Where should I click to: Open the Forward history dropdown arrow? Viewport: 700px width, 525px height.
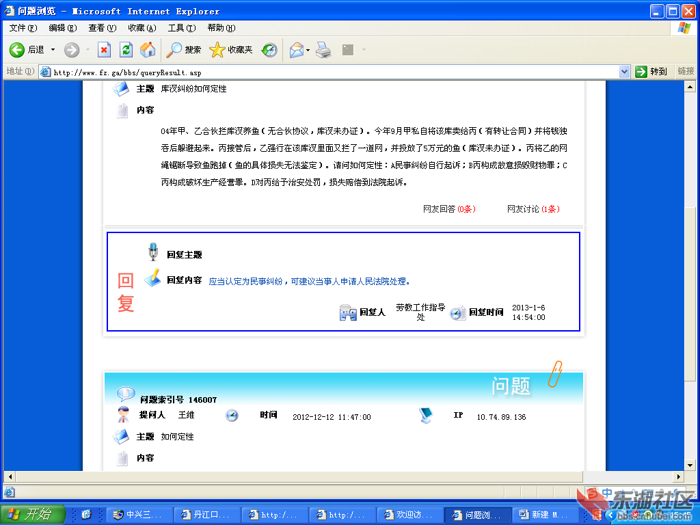click(88, 49)
